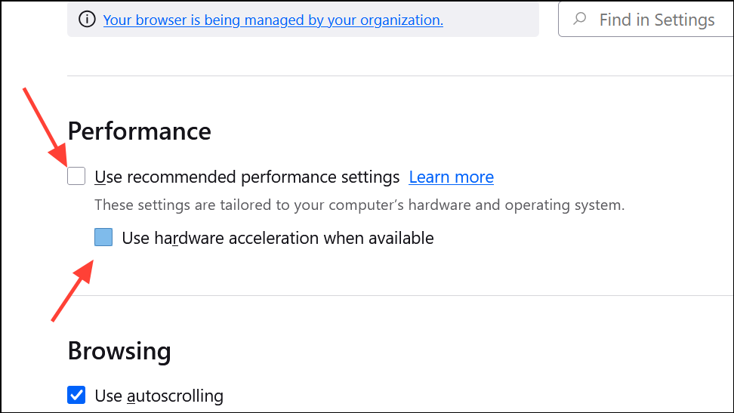734x413 pixels.
Task: Click the blank area below hardware acceleration option
Action: point(378,268)
